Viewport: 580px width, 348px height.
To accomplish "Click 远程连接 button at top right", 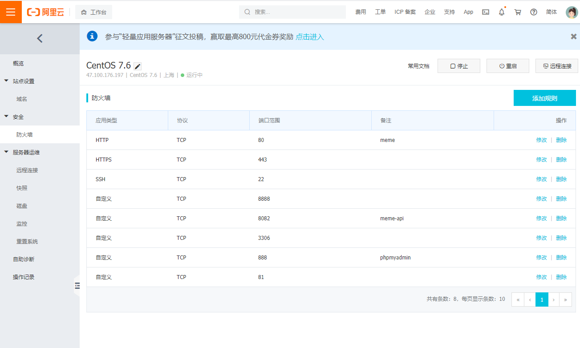I will pyautogui.click(x=557, y=66).
